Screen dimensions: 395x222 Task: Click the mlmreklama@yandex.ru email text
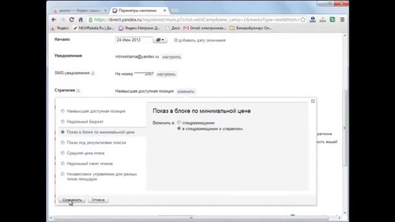[x=137, y=57]
